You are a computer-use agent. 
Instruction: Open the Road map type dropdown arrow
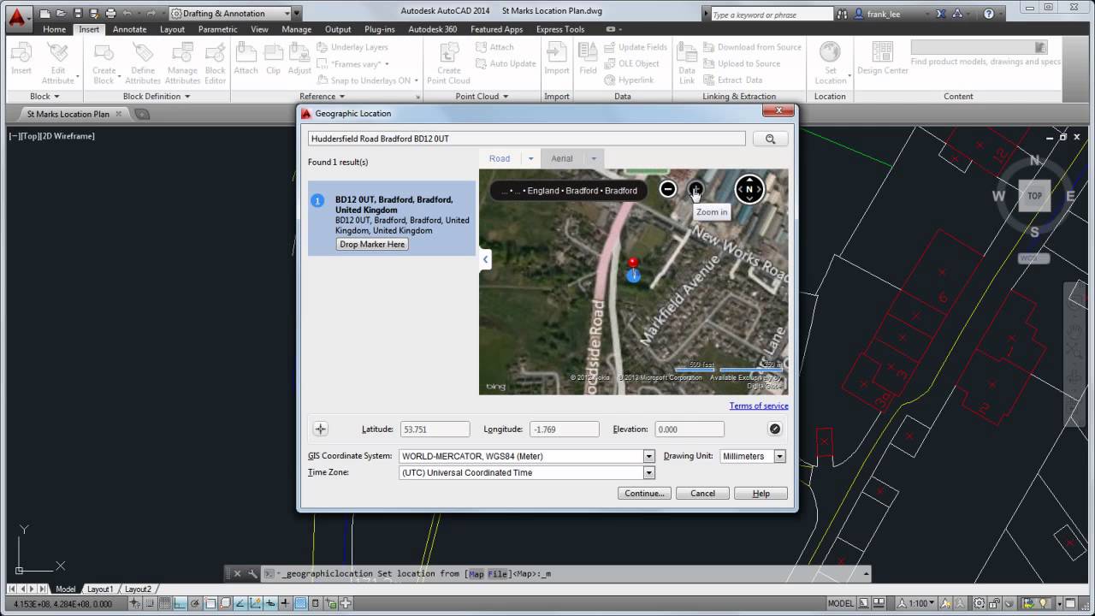(x=530, y=158)
